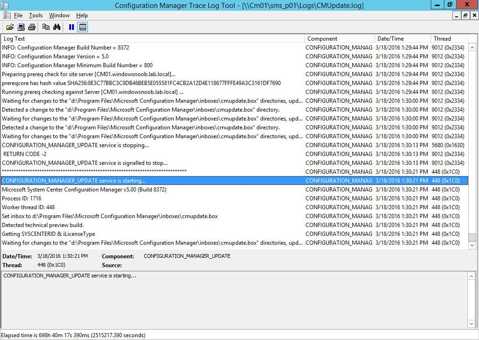Select the 'prereqcore has hash value SHA256' row
This screenshot has height=340, width=479.
tap(234, 83)
